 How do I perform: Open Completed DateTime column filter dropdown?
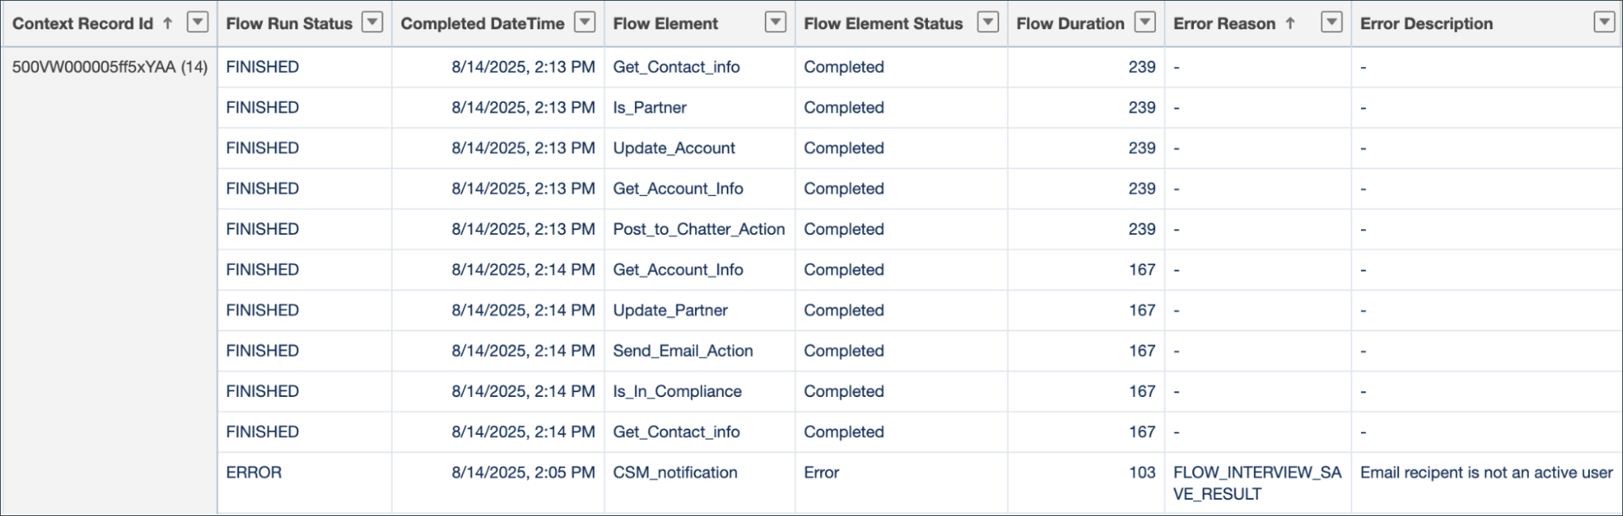click(x=585, y=23)
